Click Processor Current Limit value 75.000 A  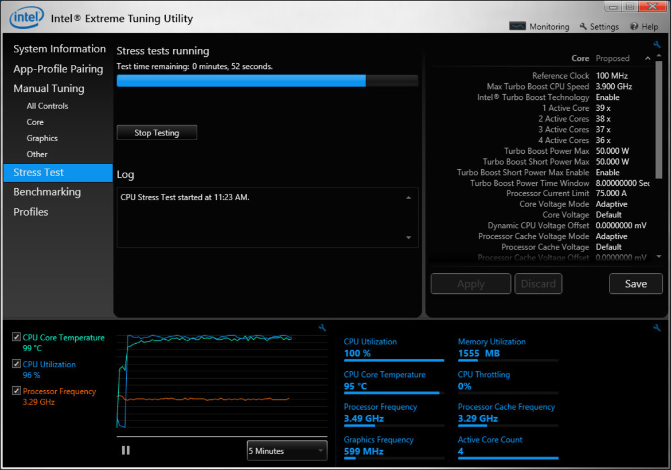coord(611,193)
